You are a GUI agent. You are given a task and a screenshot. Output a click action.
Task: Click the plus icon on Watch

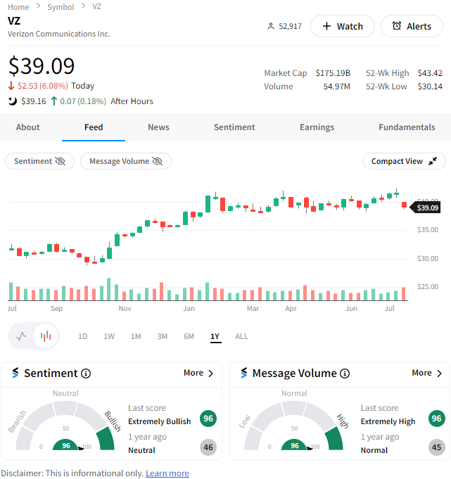click(326, 26)
